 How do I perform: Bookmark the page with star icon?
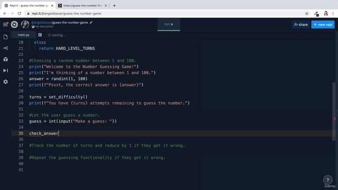point(307,14)
